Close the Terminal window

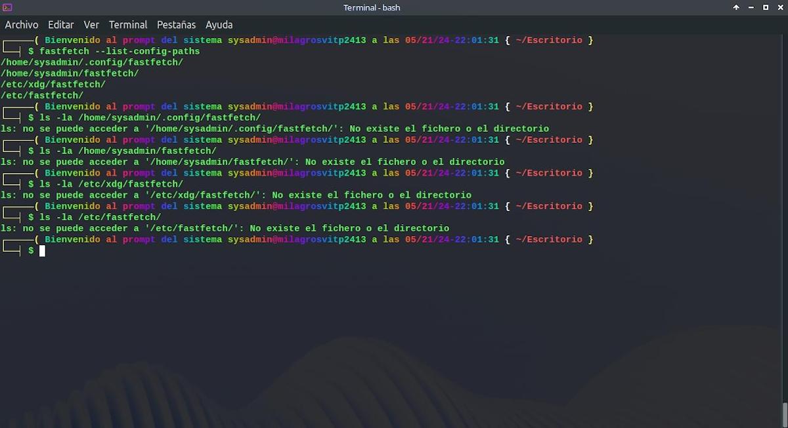(x=779, y=7)
